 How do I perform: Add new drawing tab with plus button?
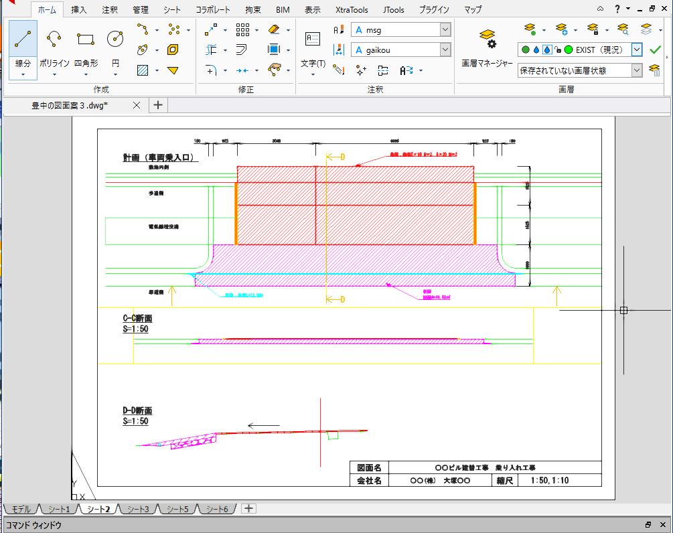tap(158, 105)
